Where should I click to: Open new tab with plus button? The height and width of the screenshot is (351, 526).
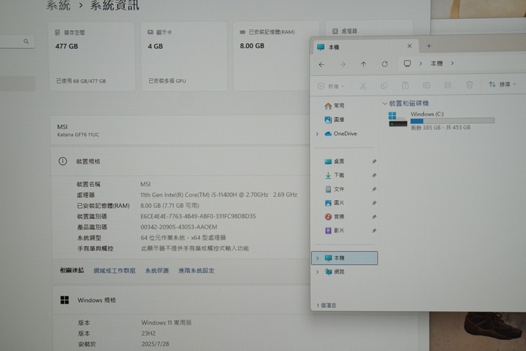(429, 46)
